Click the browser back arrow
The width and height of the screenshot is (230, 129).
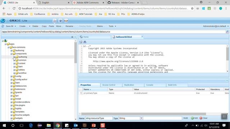(4, 9)
